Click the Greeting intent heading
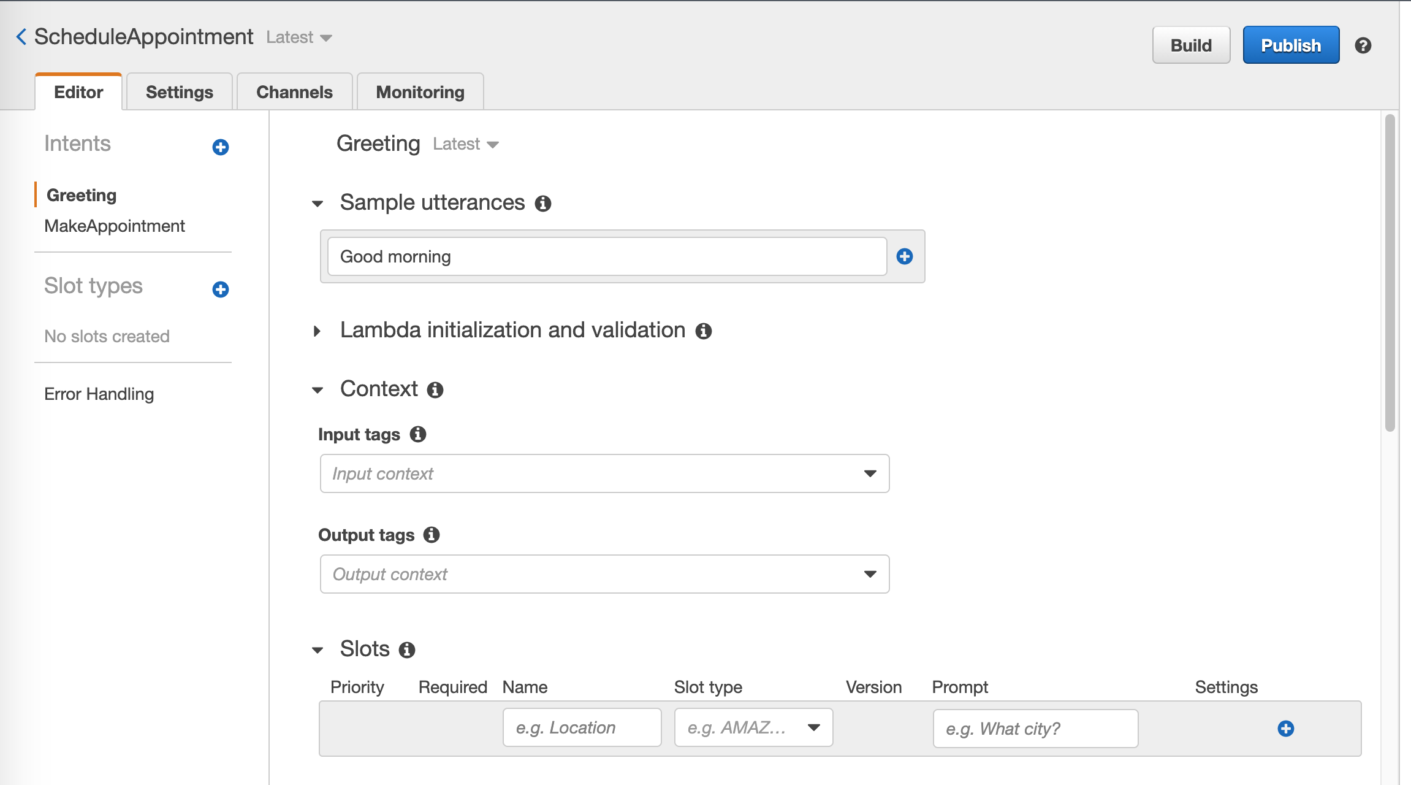This screenshot has width=1411, height=785. click(378, 144)
